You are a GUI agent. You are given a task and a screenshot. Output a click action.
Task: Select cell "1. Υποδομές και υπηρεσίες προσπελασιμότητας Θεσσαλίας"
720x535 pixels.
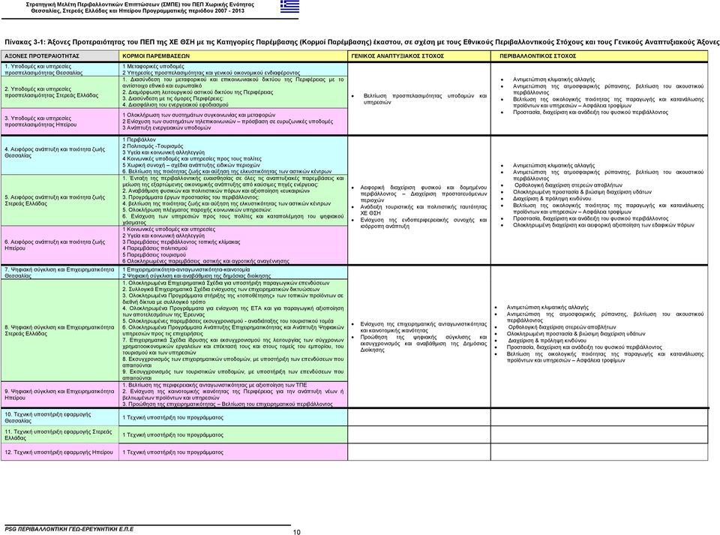[60, 69]
